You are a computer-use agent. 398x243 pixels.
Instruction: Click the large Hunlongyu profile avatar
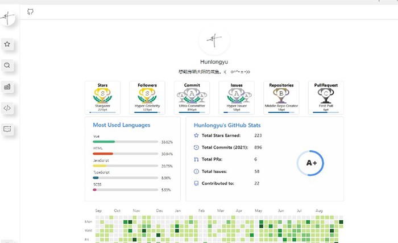click(x=214, y=40)
